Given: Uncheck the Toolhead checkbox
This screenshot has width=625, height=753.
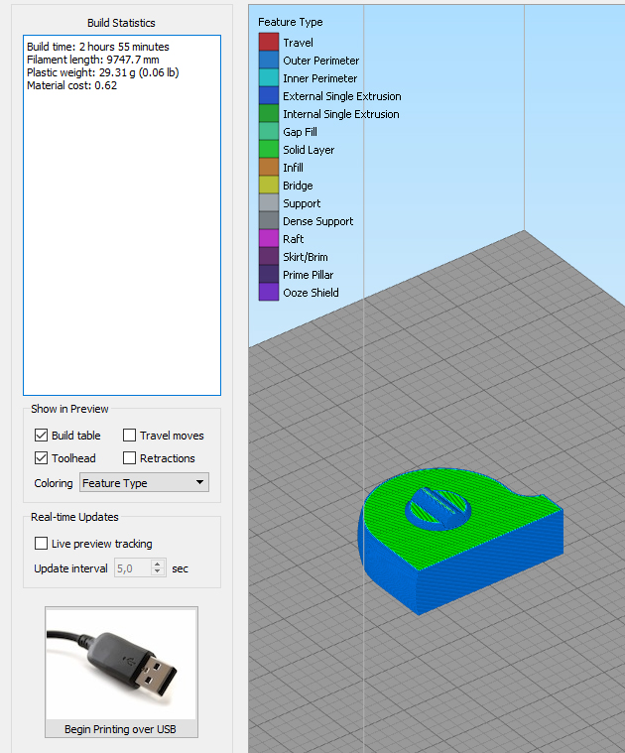Looking at the screenshot, I should 42,457.
